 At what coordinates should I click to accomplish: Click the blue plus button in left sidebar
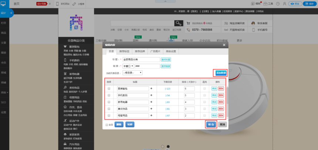point(11,13)
